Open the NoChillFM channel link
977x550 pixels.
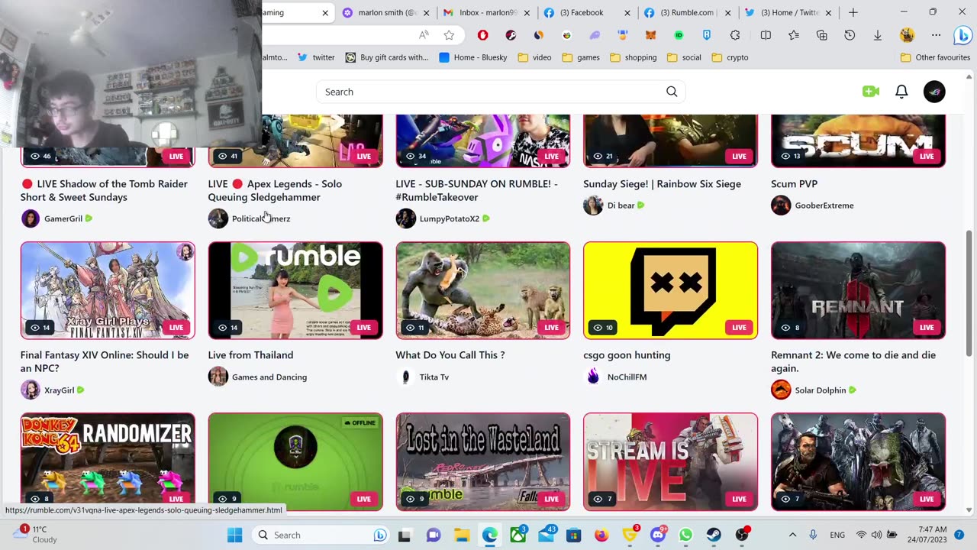pyautogui.click(x=627, y=377)
